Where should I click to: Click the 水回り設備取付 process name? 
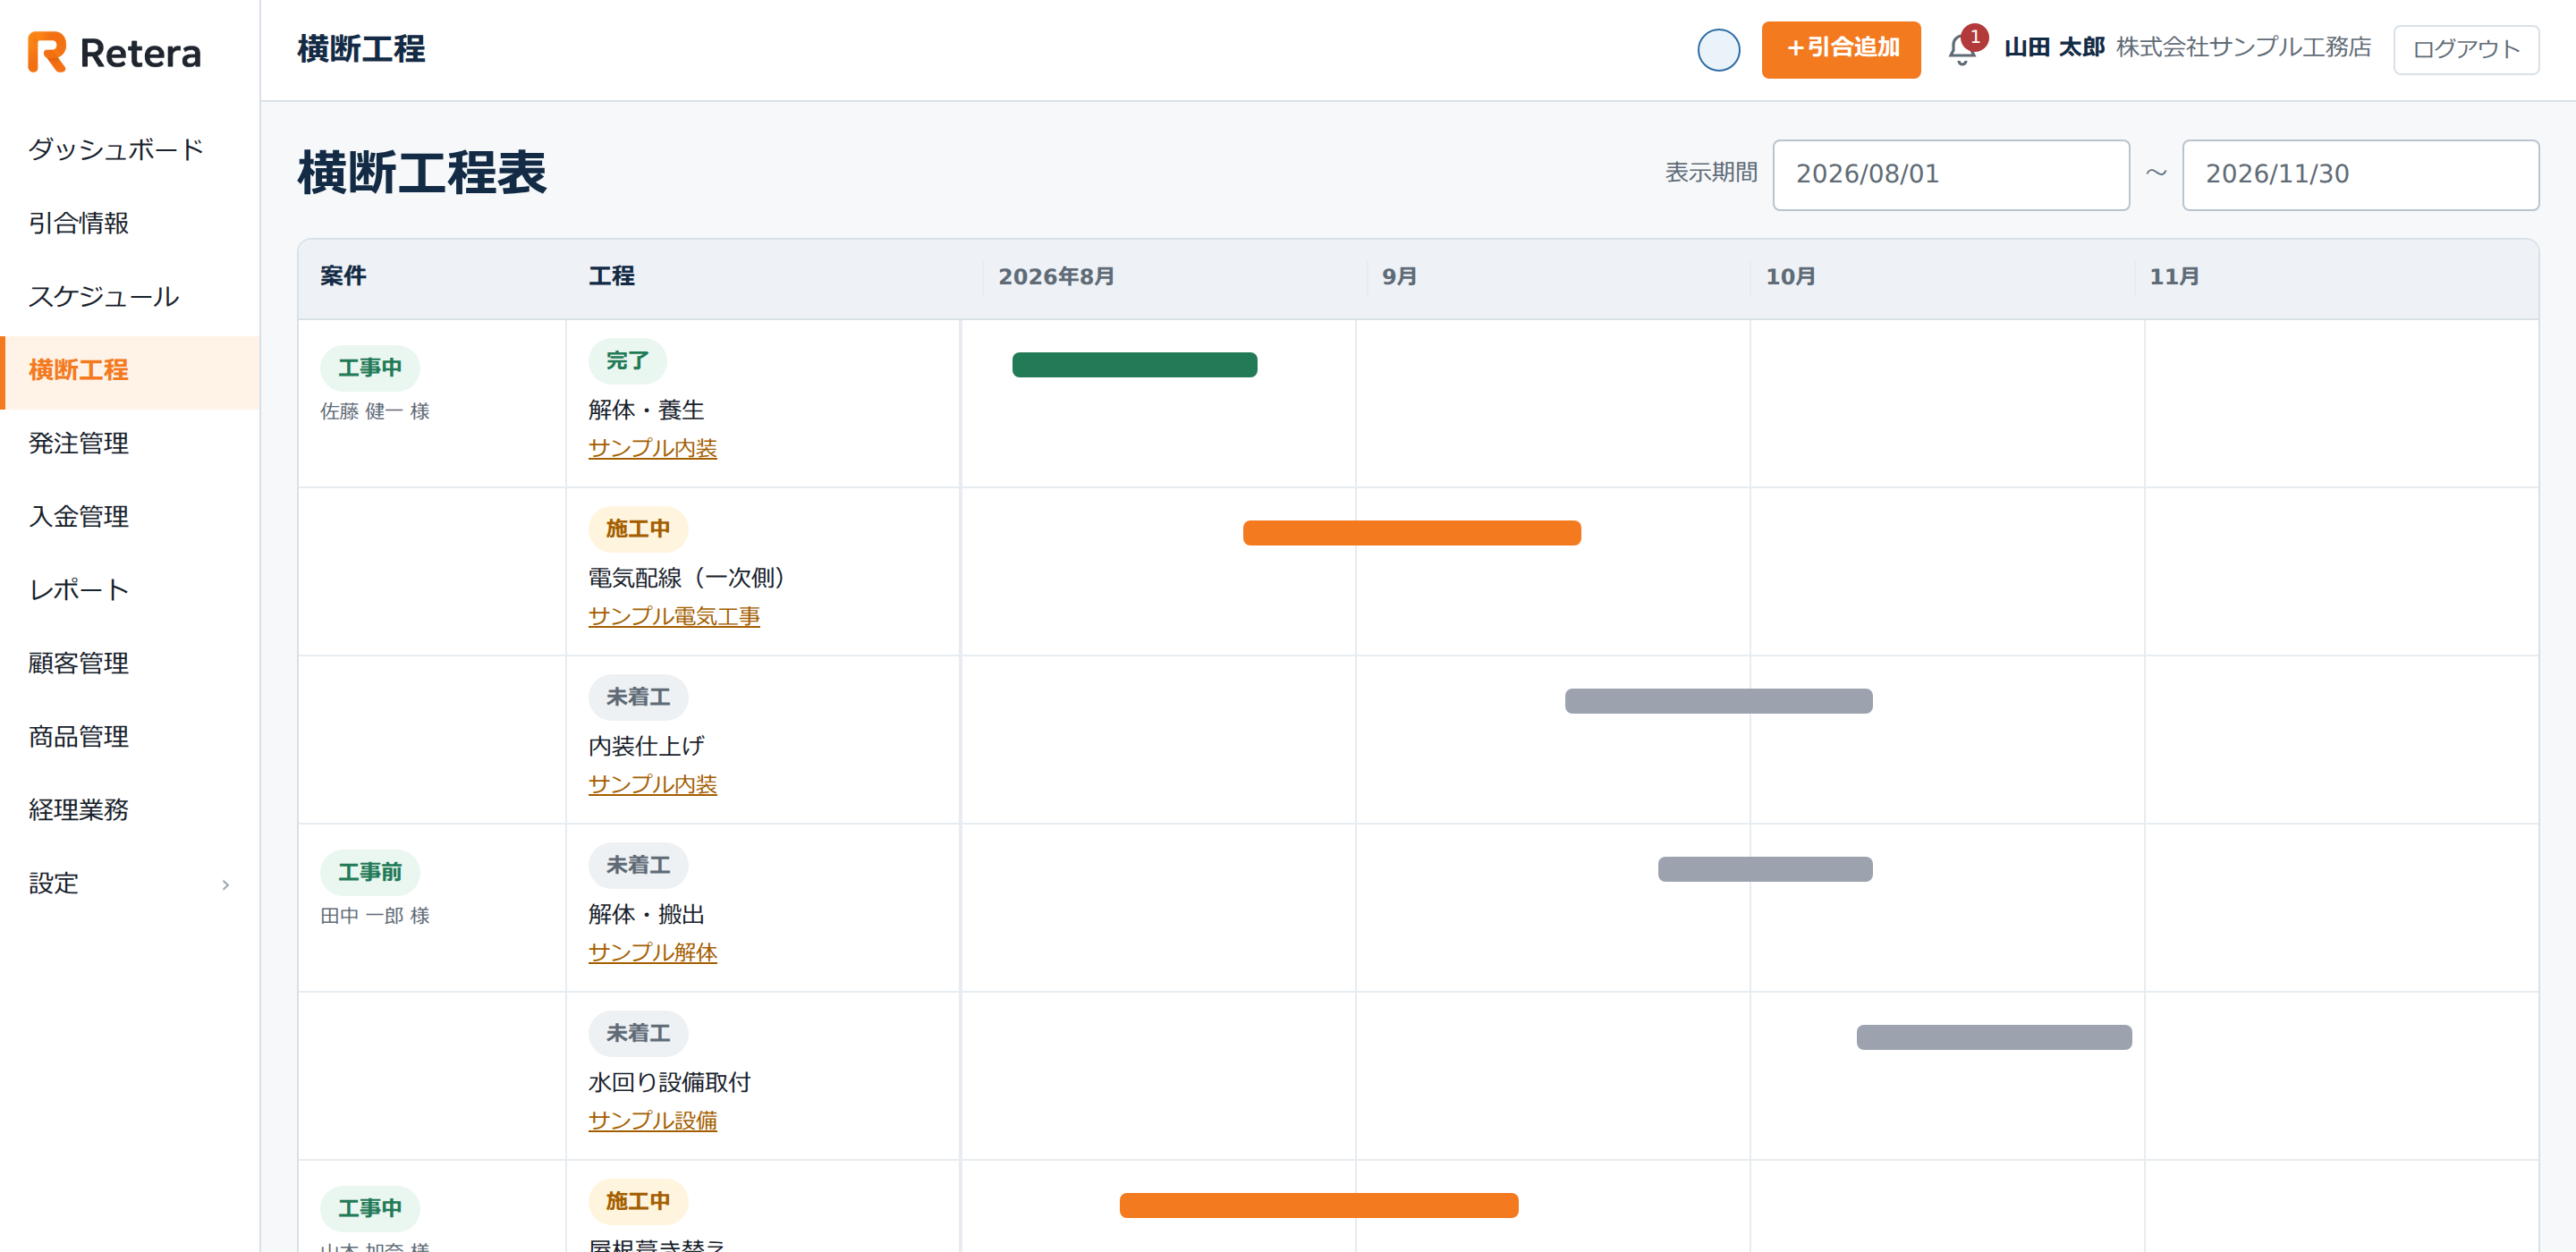coord(669,1082)
